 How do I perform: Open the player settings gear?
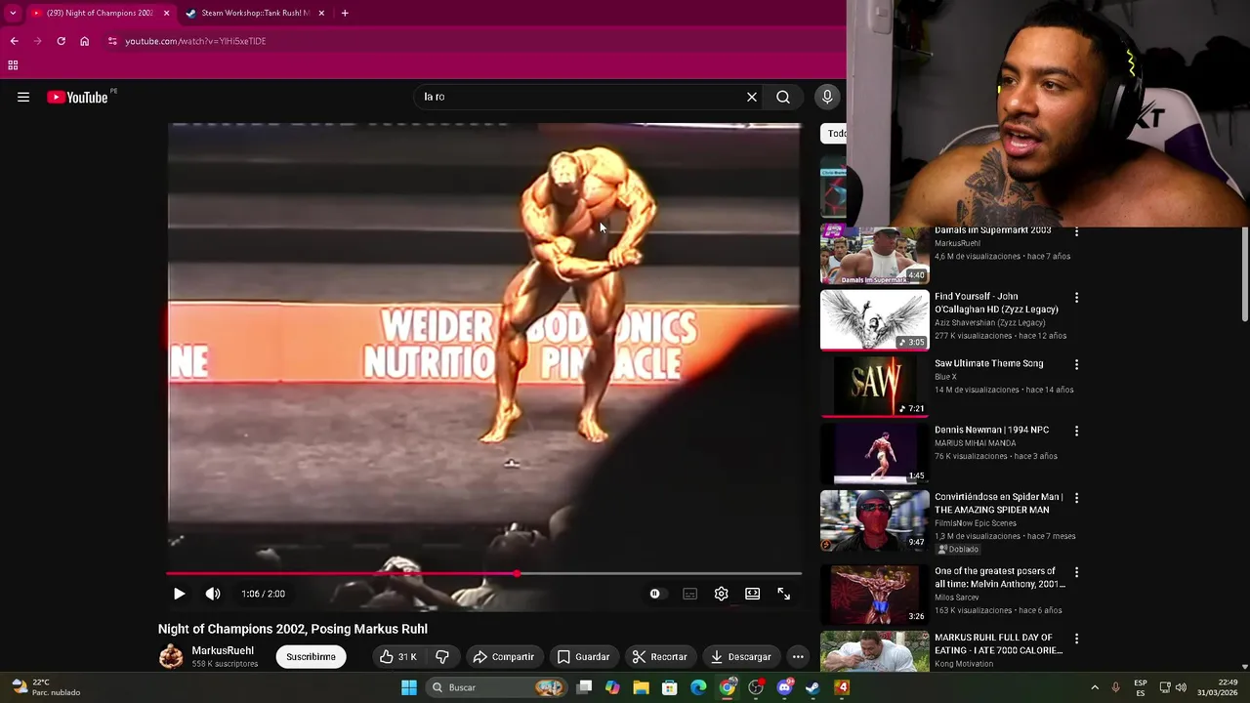(721, 594)
